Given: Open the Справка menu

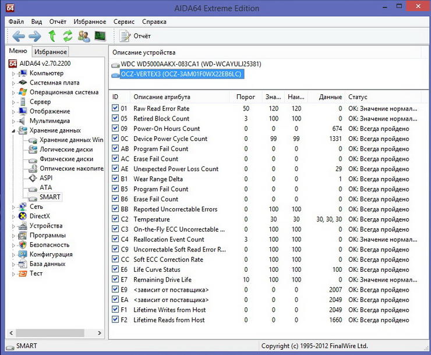Looking at the screenshot, I should (154, 22).
